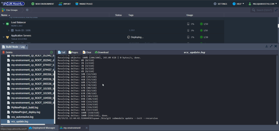Click the download icon in log panel header
Image resolution: width=279 pixels, height=131 pixels.
pyautogui.click(x=266, y=46)
